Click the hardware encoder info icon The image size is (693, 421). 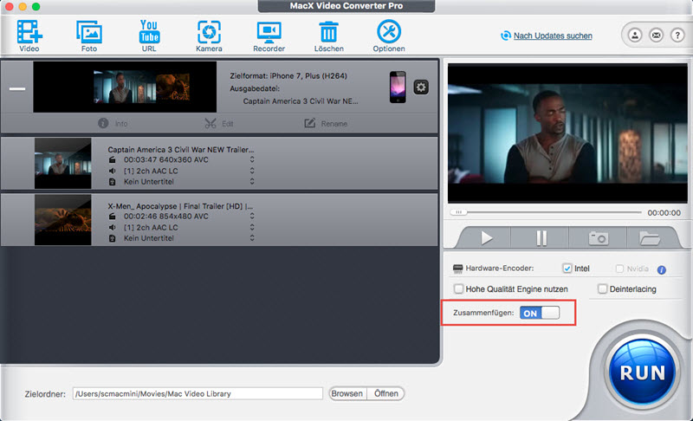661,270
